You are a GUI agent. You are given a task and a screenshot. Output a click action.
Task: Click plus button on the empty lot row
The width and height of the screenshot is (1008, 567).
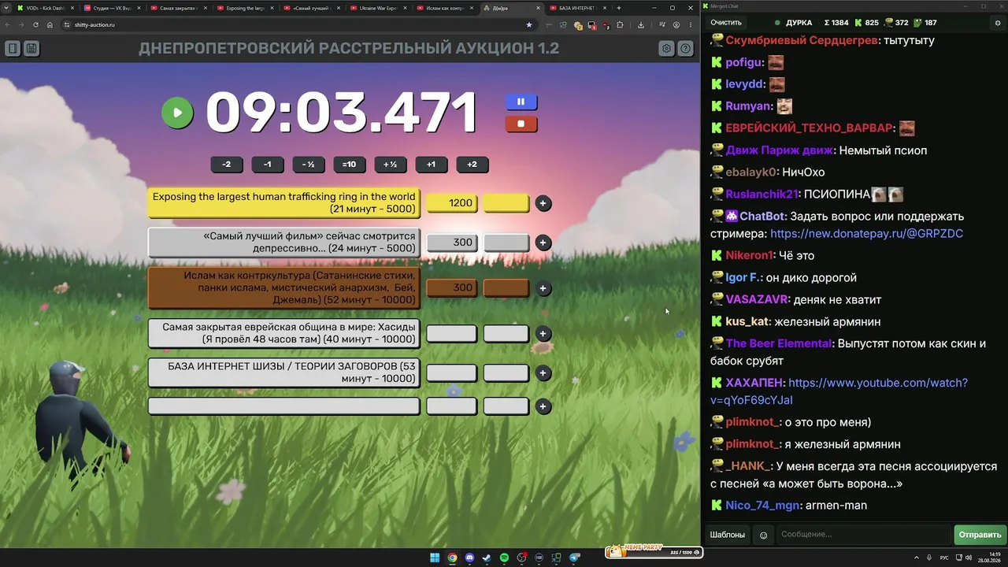[543, 406]
